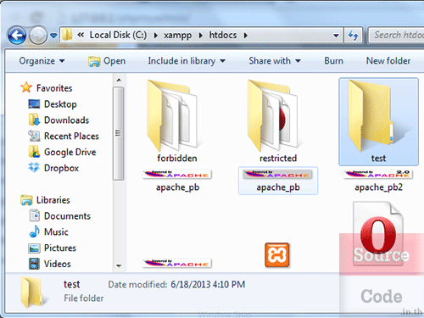Screen dimensions: 424x318
Task: Open the Share with menu
Action: tap(275, 61)
